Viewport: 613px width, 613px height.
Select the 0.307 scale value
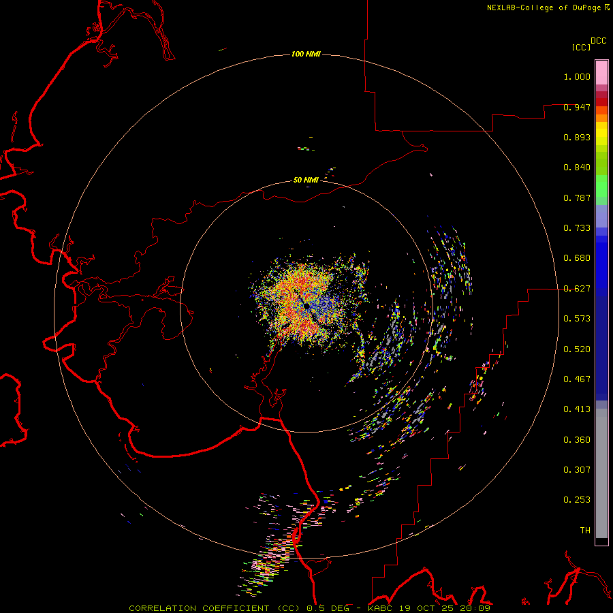coord(577,469)
